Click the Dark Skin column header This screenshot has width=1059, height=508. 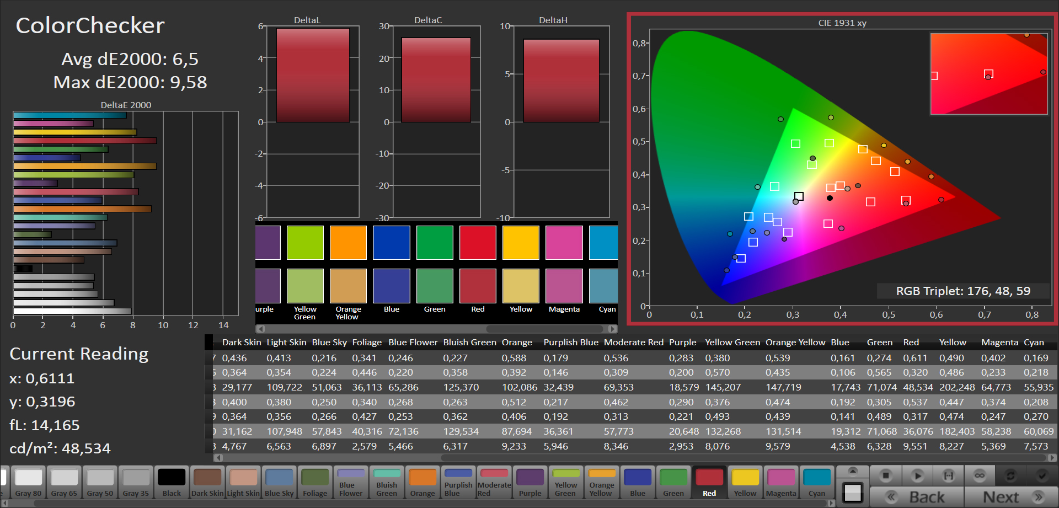point(242,343)
